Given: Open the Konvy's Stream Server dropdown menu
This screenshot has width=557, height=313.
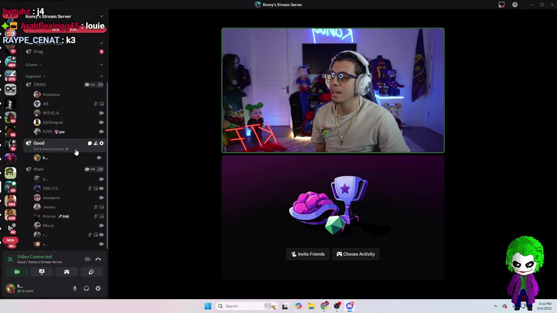Looking at the screenshot, I should [x=64, y=17].
